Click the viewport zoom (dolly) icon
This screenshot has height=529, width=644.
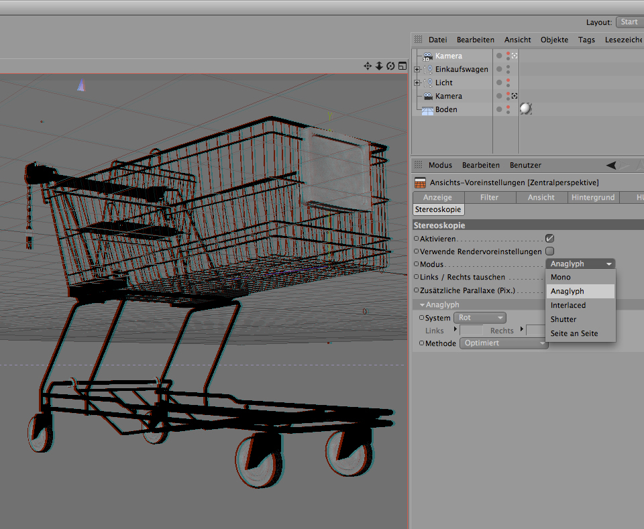pyautogui.click(x=379, y=66)
